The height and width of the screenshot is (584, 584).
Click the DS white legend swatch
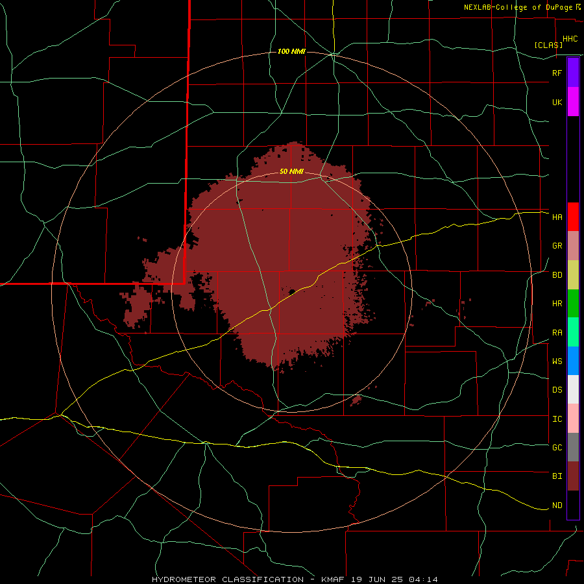tap(573, 389)
